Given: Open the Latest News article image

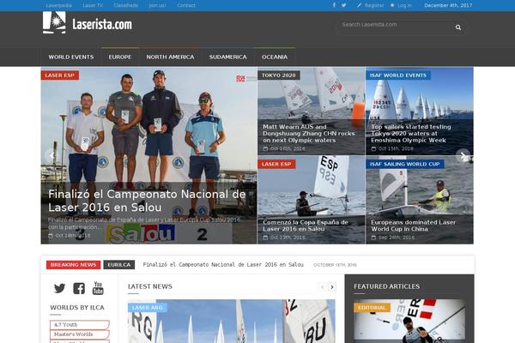Looking at the screenshot, I should 232,321.
